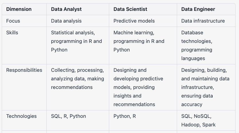Click the "Designing and developing predictive models" cell
This screenshot has height=133, width=239.
(x=138, y=87)
